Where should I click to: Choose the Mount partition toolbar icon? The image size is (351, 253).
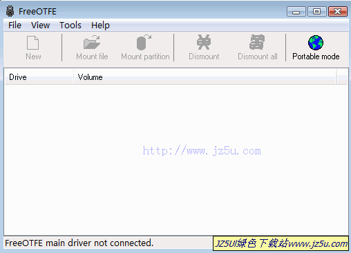click(144, 42)
